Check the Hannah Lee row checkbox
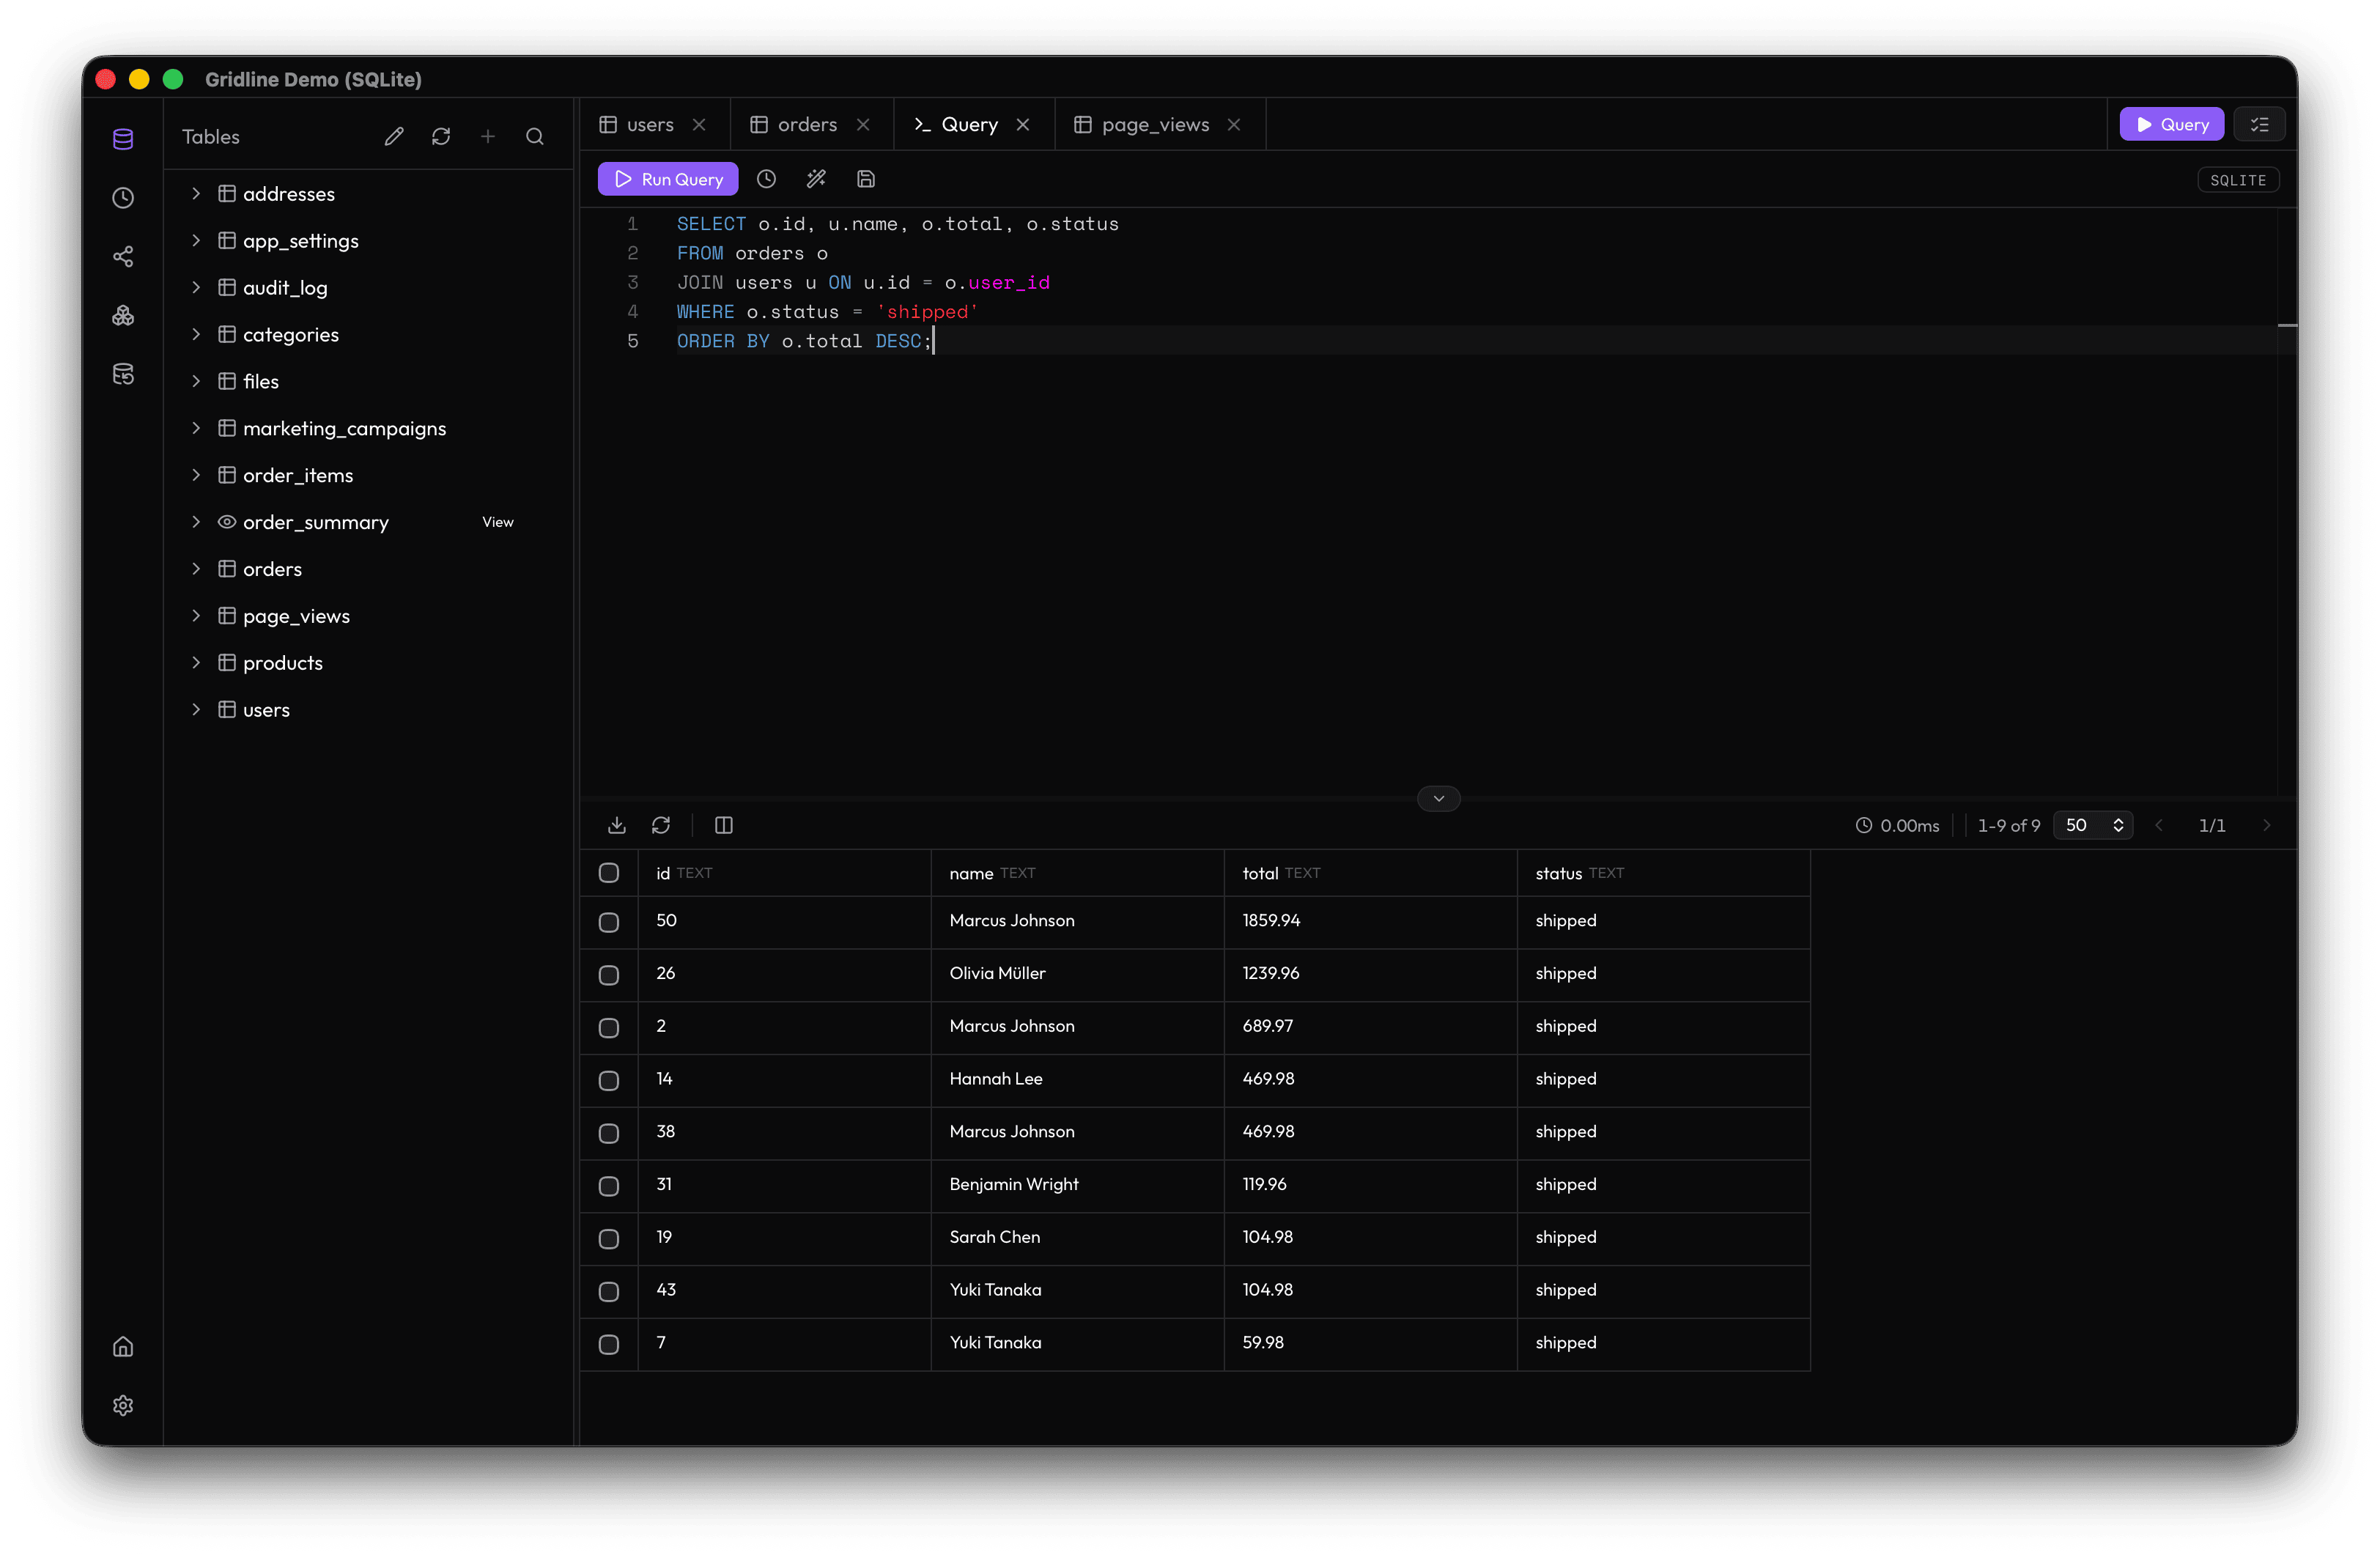 (x=609, y=1081)
